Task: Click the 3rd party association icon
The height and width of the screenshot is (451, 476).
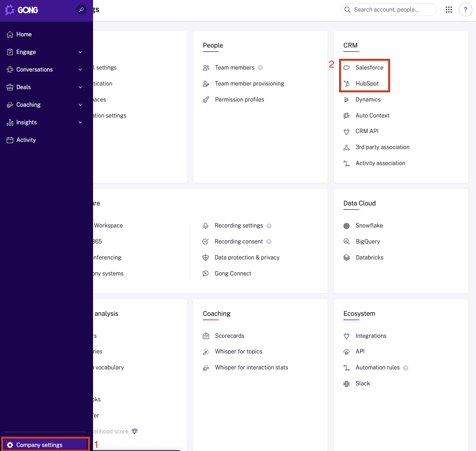Action: pyautogui.click(x=346, y=148)
